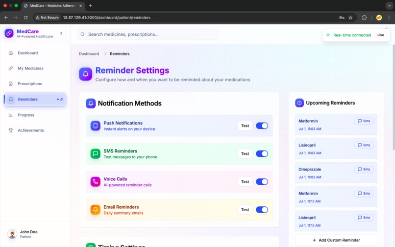Select Reminders in the sidebar

(35, 99)
